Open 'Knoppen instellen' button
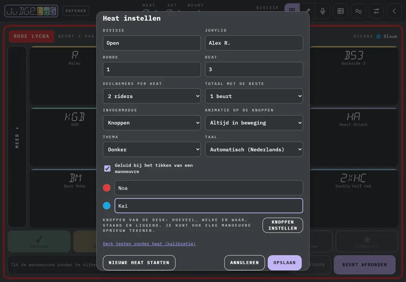This screenshot has width=406, height=282. pos(283,225)
